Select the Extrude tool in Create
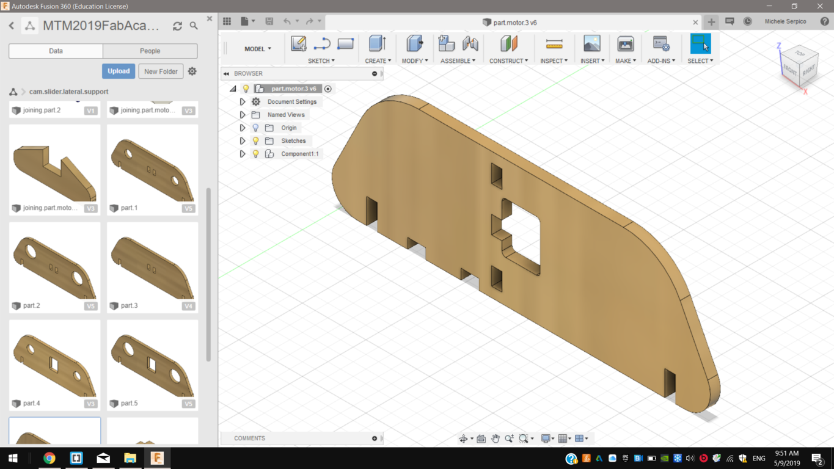The image size is (834, 469). pyautogui.click(x=377, y=44)
